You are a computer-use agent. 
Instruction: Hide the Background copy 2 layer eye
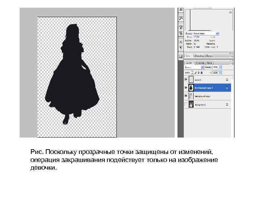(x=186, y=88)
